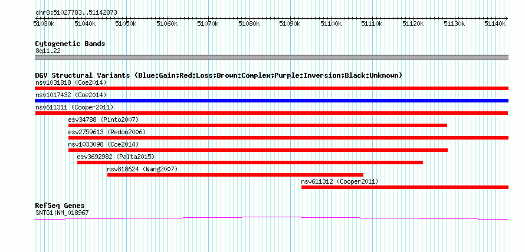Click the nsv611312 (Cooper2011) label
525x252 pixels.
340,181
